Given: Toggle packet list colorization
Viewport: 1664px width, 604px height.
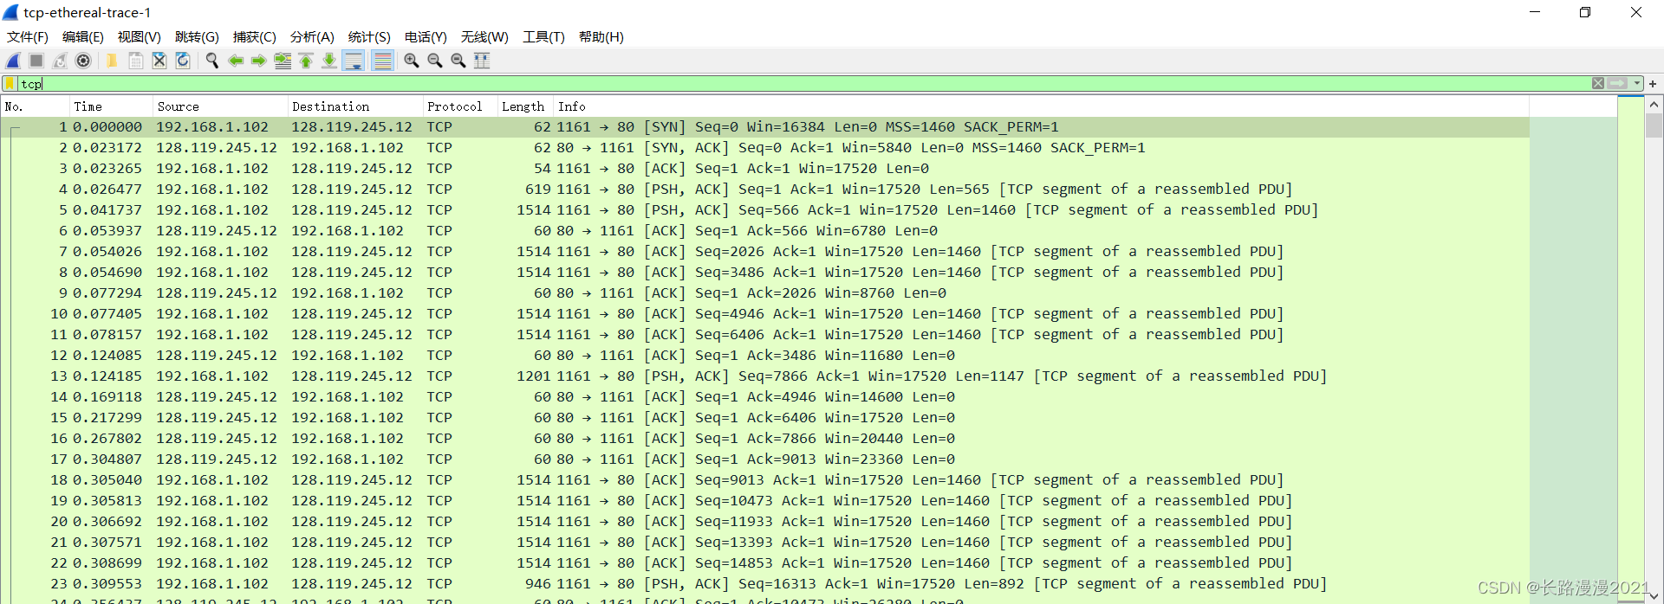Looking at the screenshot, I should coord(382,61).
